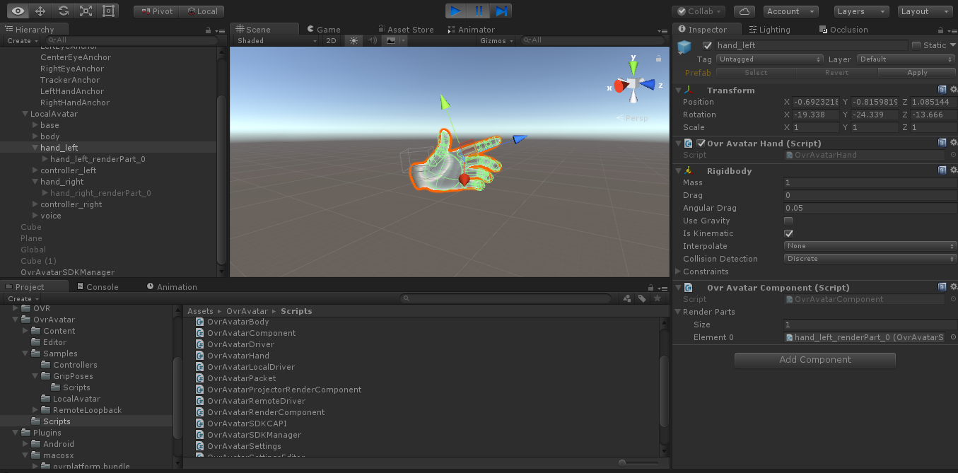Open the Layers dropdown
The image size is (958, 473).
pos(861,11)
